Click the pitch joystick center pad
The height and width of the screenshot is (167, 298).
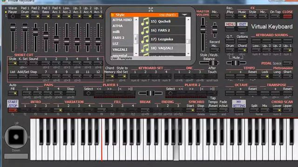(16, 137)
